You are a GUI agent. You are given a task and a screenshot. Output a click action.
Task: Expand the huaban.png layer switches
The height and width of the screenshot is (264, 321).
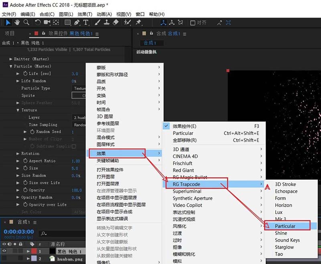coord(28,258)
